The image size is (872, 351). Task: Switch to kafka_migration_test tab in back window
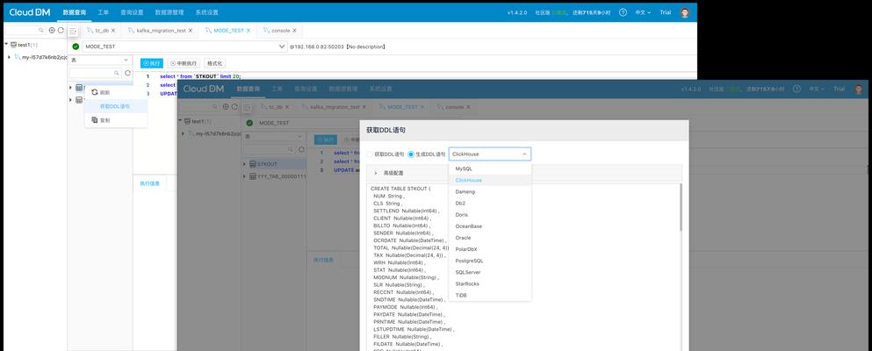[x=161, y=31]
